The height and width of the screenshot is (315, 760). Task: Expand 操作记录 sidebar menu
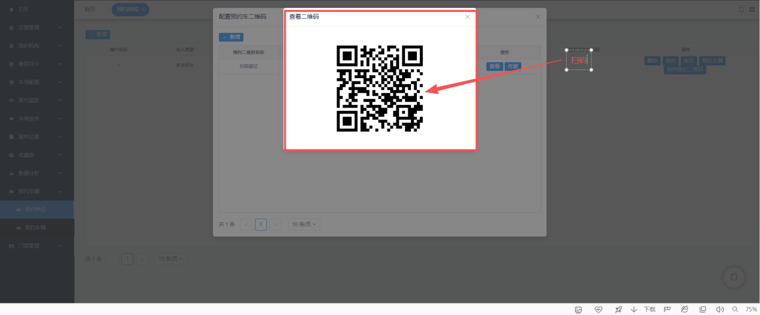tap(37, 137)
